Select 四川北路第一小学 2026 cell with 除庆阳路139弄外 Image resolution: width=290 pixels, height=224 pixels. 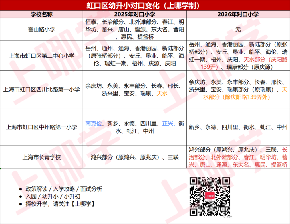click(238, 89)
